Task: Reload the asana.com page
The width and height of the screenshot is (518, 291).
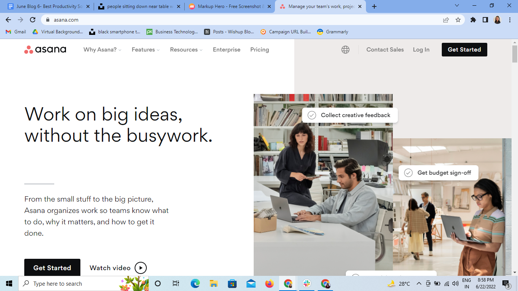Action: point(33,20)
